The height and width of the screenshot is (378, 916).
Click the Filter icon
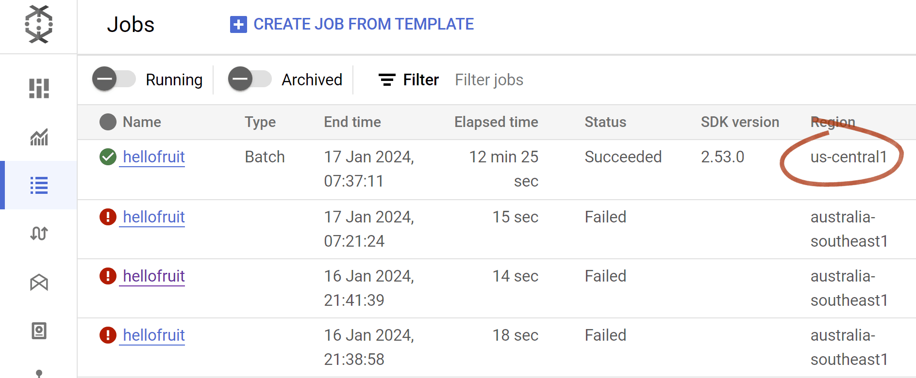tap(387, 80)
